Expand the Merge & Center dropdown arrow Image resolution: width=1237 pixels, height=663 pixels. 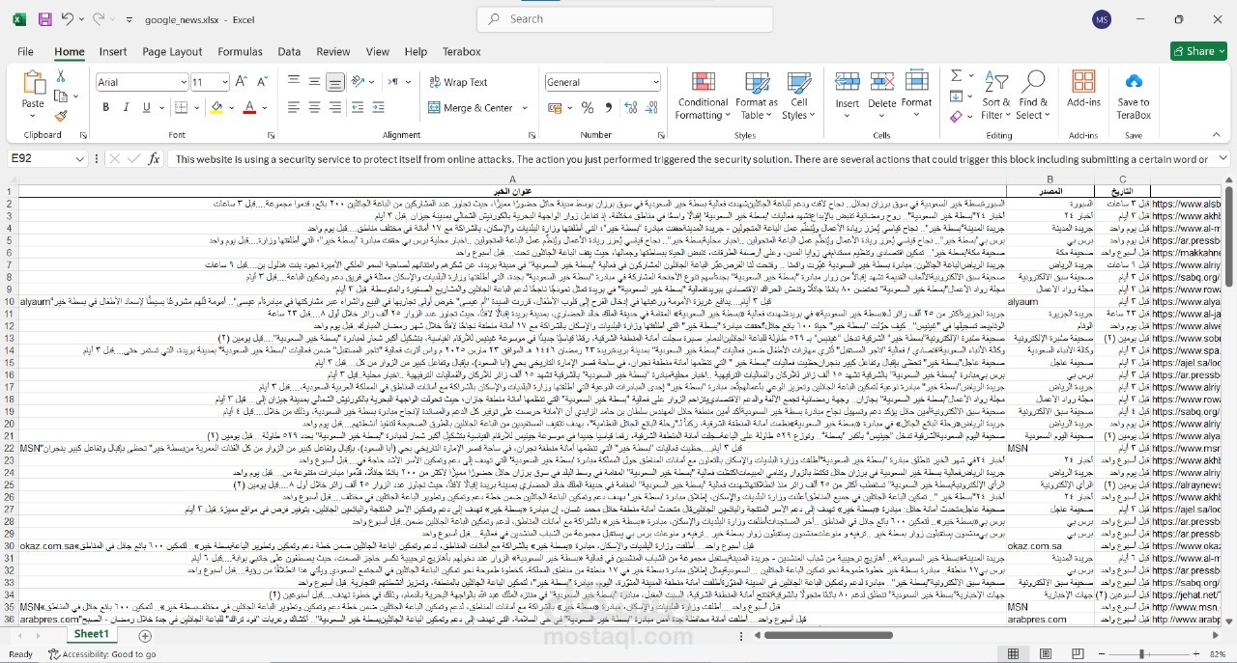click(526, 108)
